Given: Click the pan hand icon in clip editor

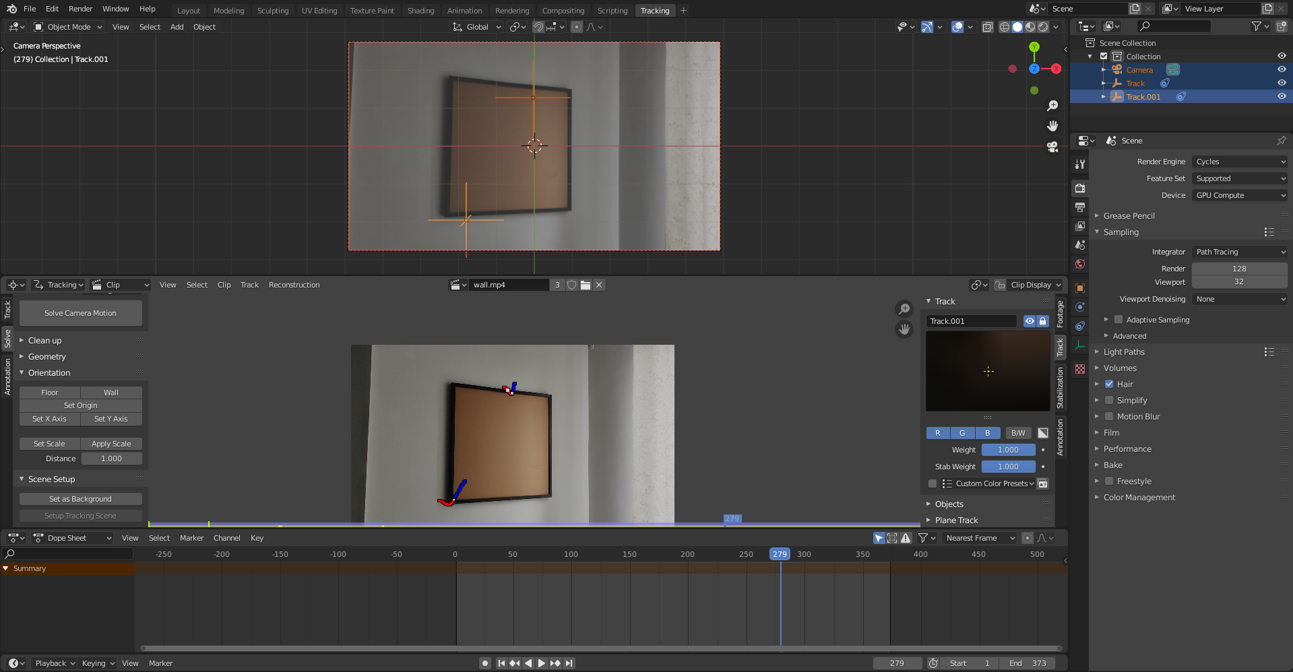Looking at the screenshot, I should [x=904, y=329].
